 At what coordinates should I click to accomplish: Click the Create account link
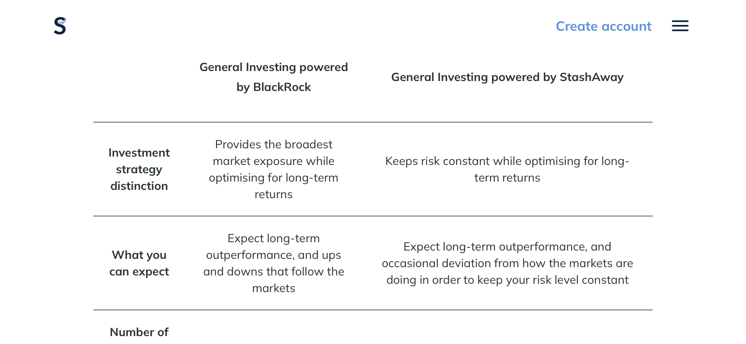click(604, 26)
